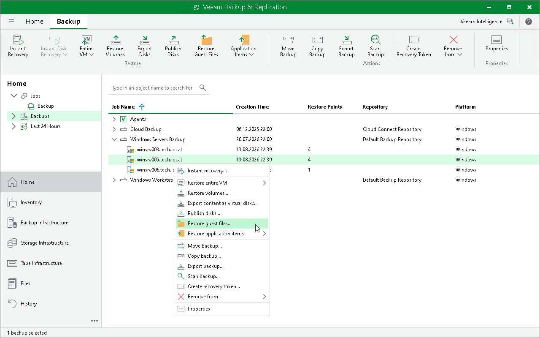Collapse the Jobs tree node
Image resolution: width=540 pixels, height=338 pixels.
tap(14, 96)
